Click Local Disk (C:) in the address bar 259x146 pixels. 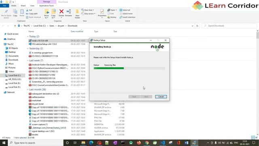tap(40, 26)
